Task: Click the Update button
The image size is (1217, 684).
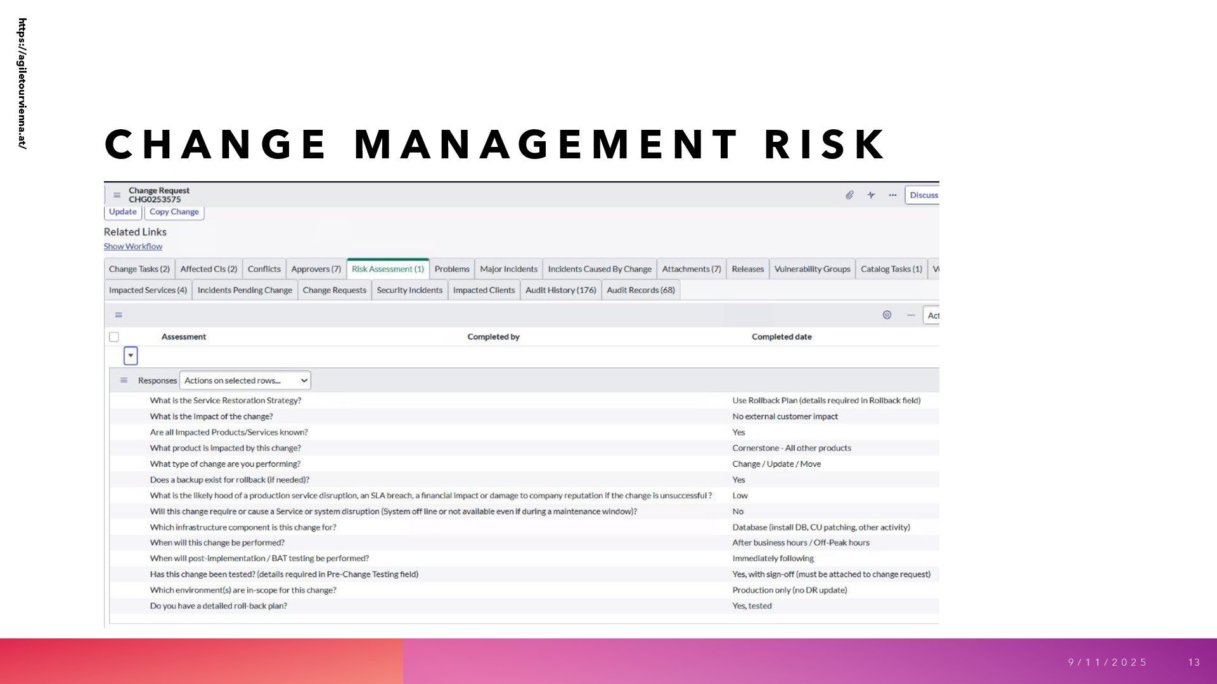Action: [x=122, y=212]
